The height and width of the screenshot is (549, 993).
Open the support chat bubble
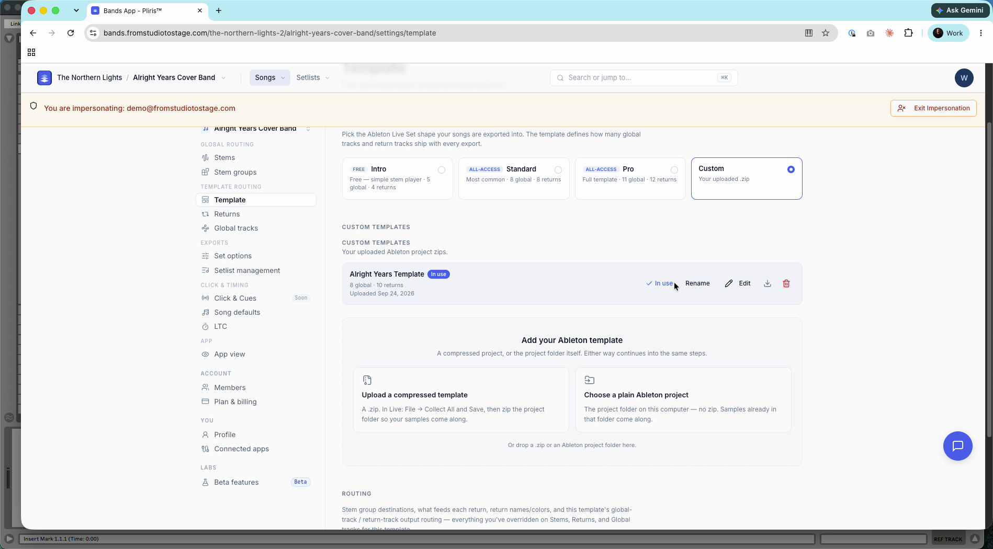(x=958, y=446)
